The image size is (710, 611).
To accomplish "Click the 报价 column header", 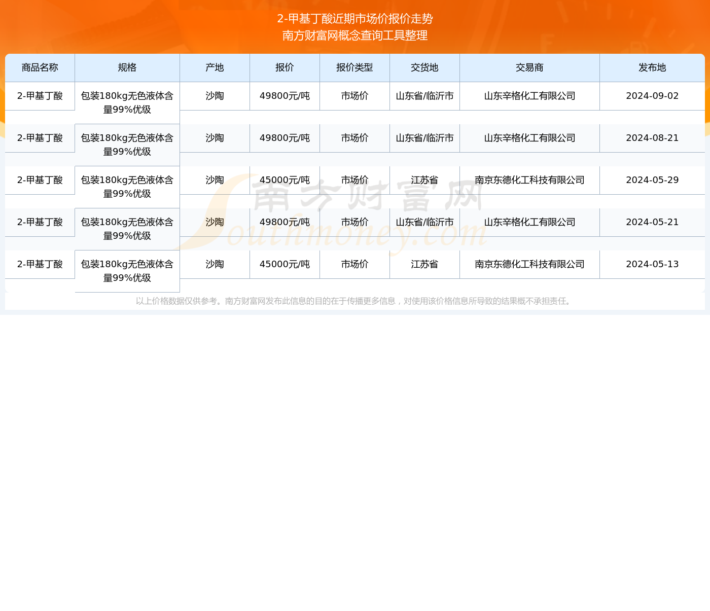I will (285, 68).
